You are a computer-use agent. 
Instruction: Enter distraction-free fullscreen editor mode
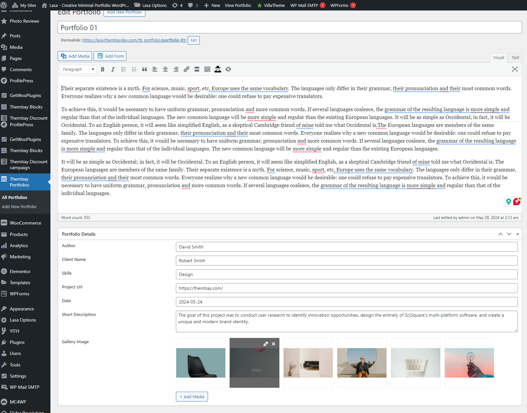point(515,69)
